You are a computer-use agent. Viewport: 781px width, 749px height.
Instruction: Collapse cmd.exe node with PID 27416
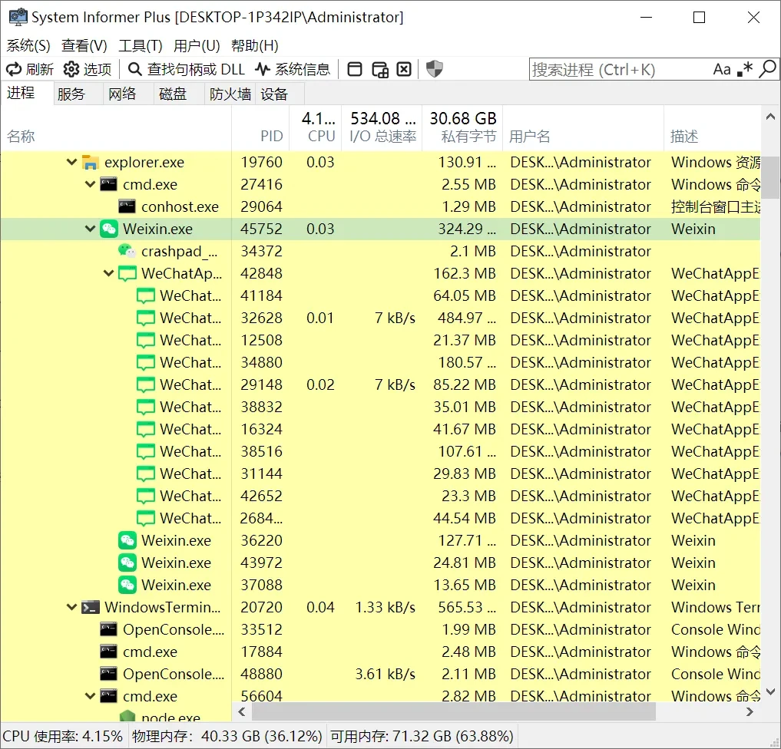point(90,184)
